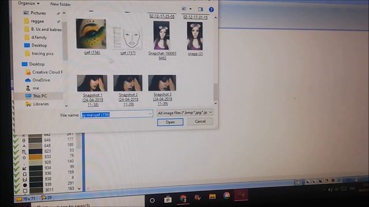Open the yellow File Explorer taskbar icon
The width and height of the screenshot is (369, 207).
212,197
